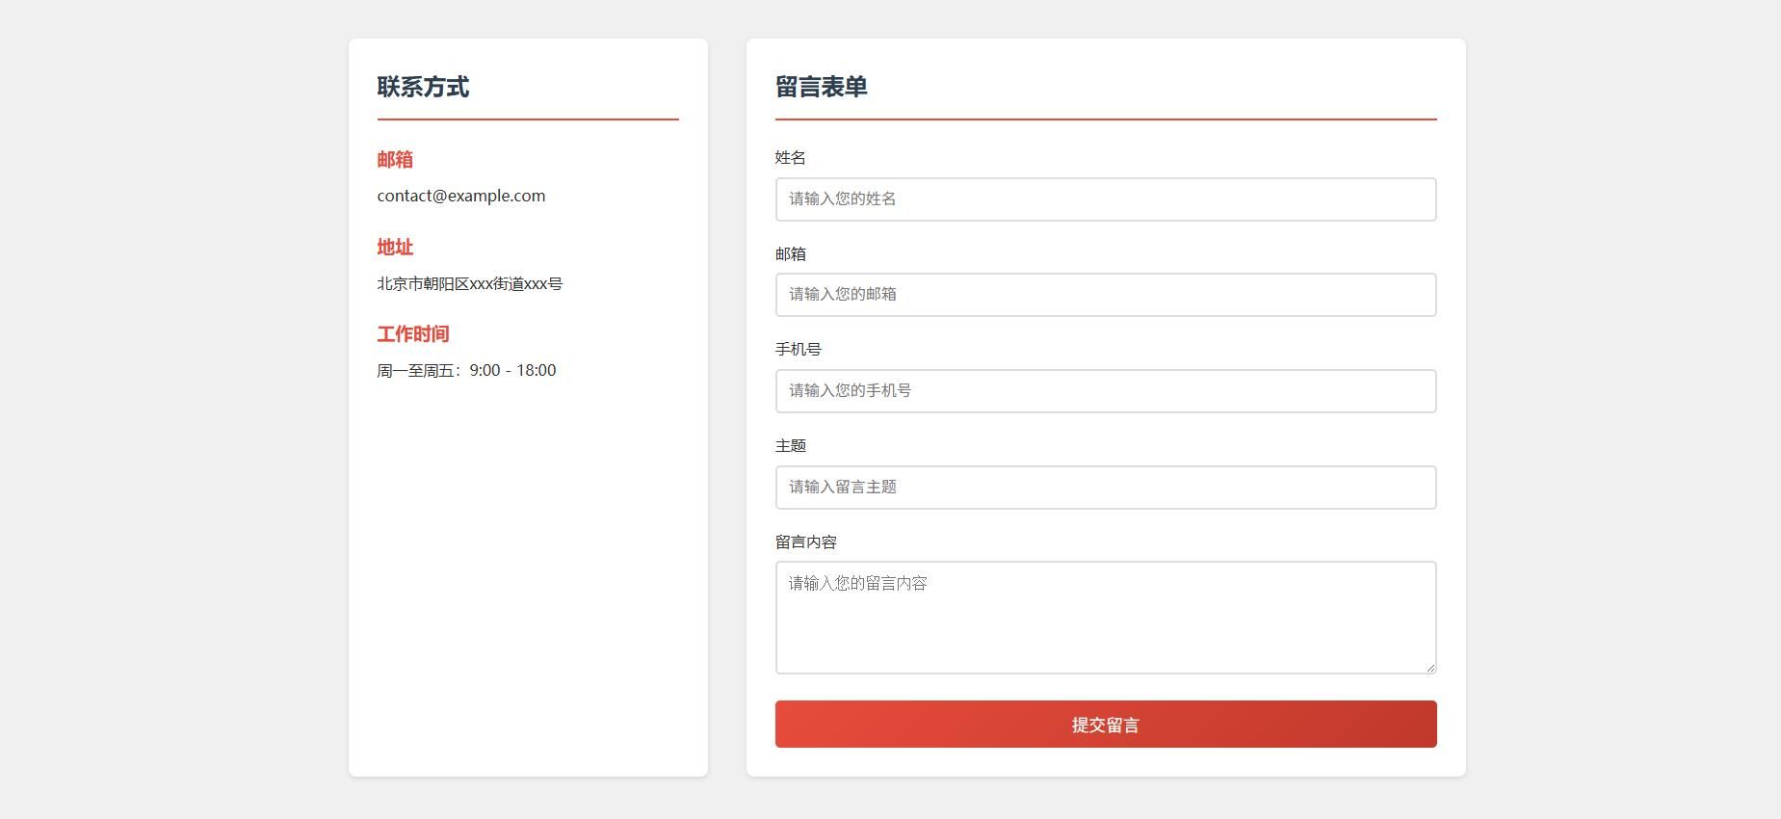Select the address 北京市朝阳区xxx街道xxx号

click(470, 283)
